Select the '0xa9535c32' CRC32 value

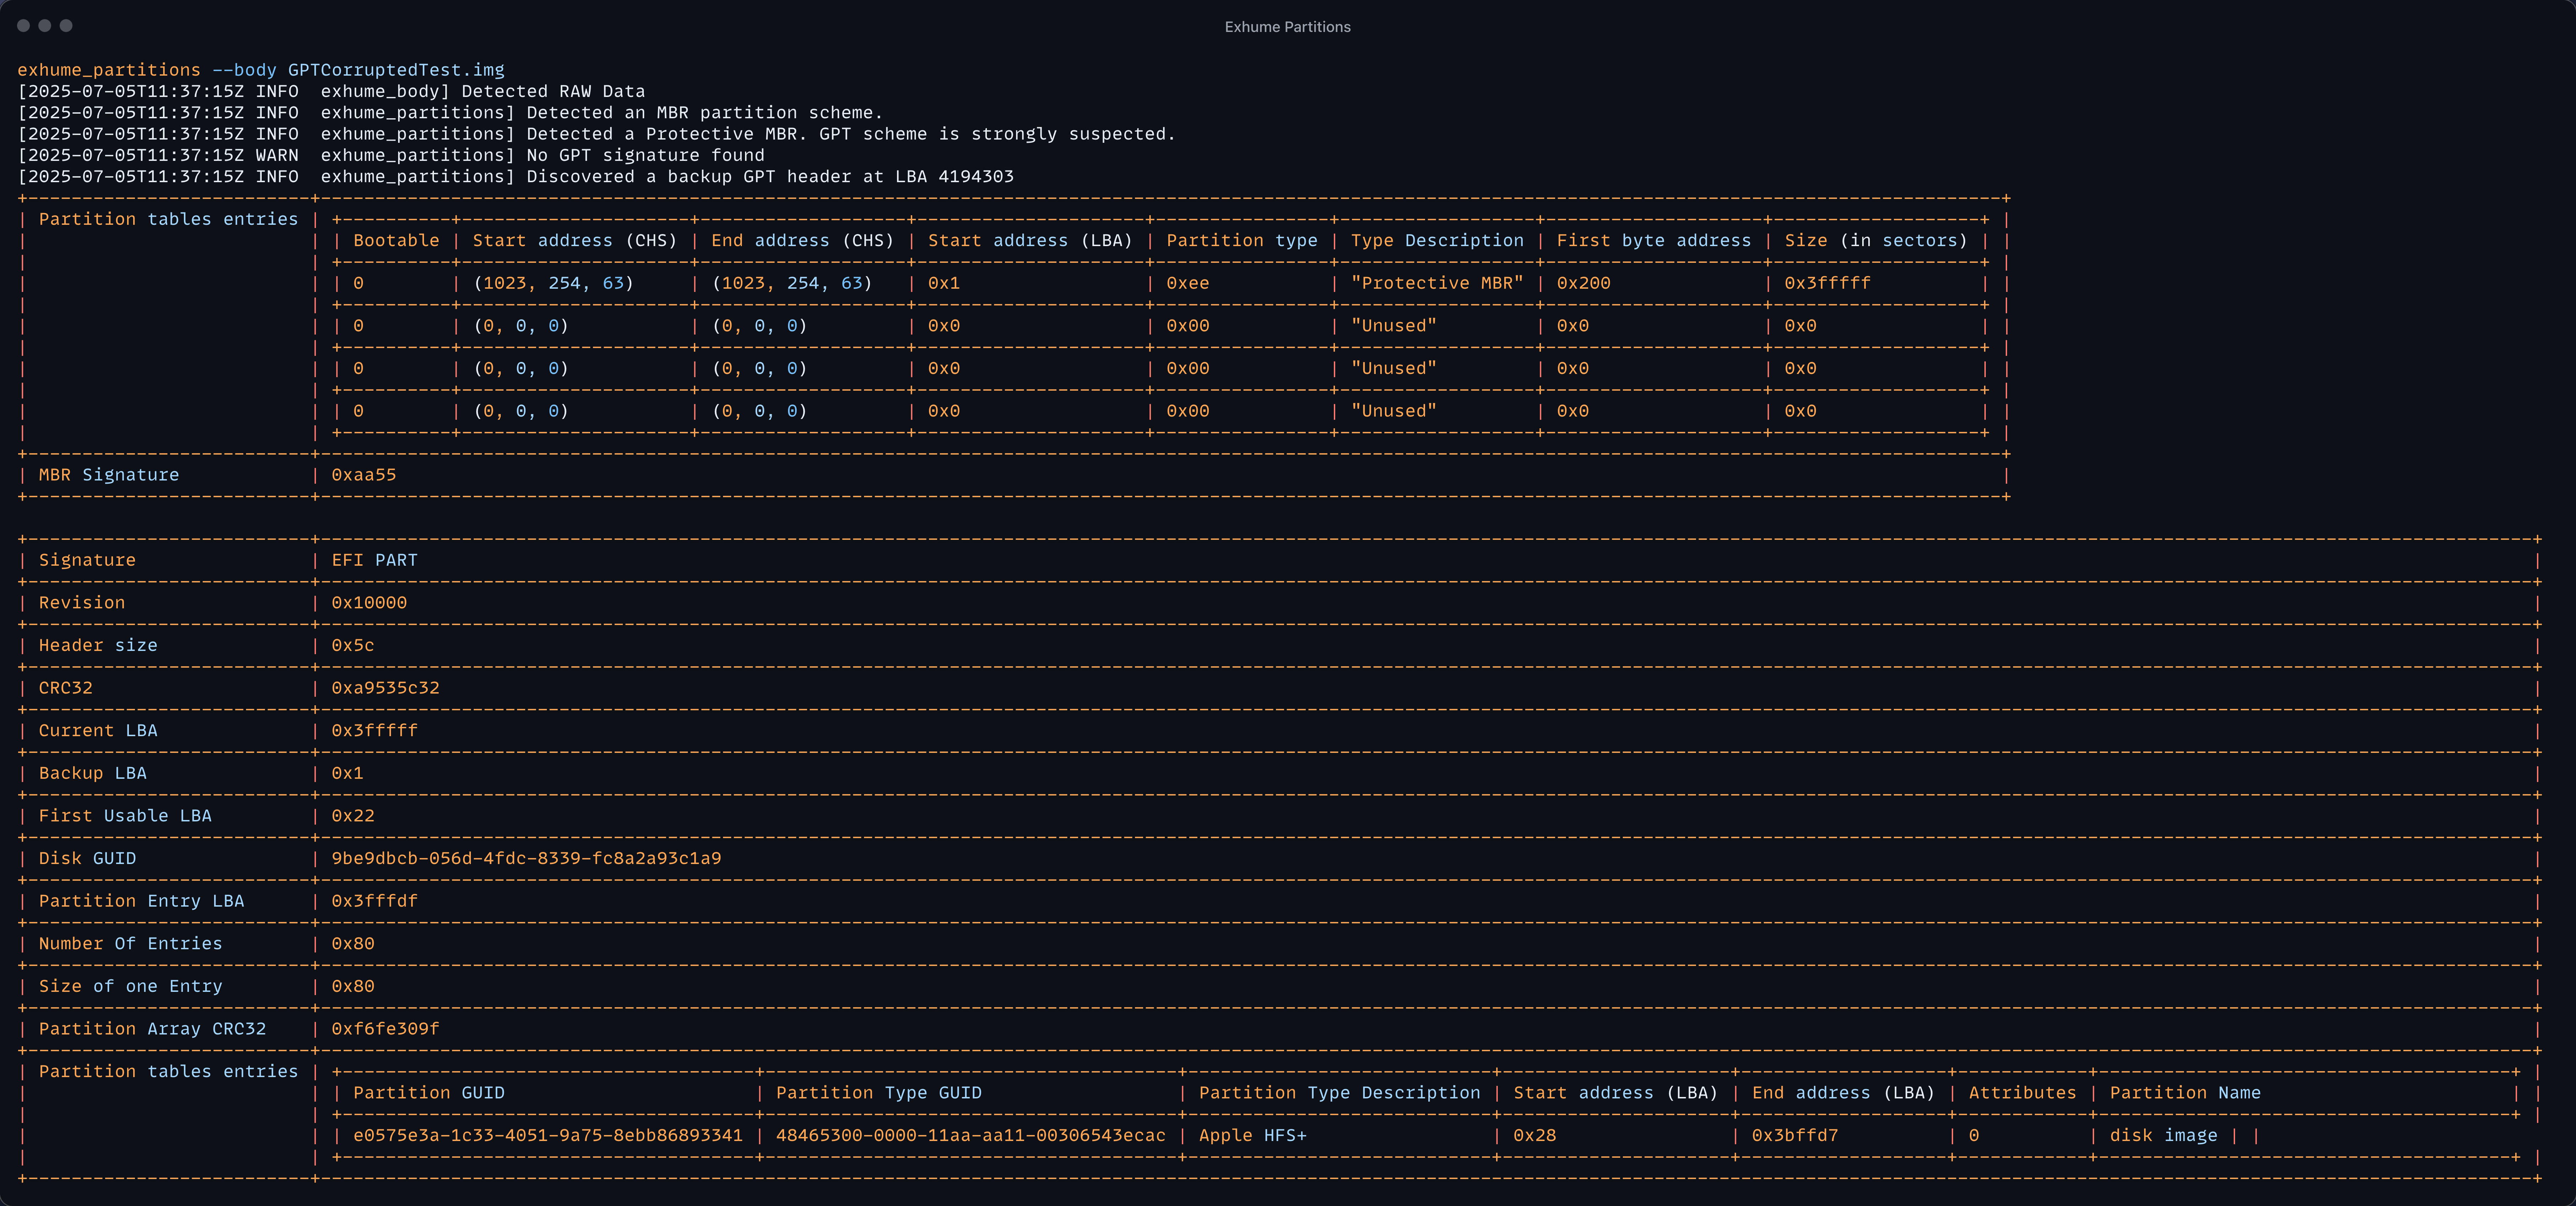point(385,688)
